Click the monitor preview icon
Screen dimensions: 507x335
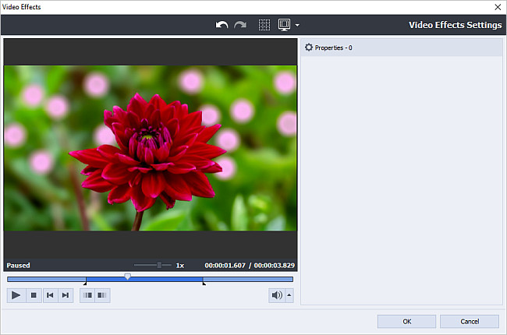[x=285, y=25]
